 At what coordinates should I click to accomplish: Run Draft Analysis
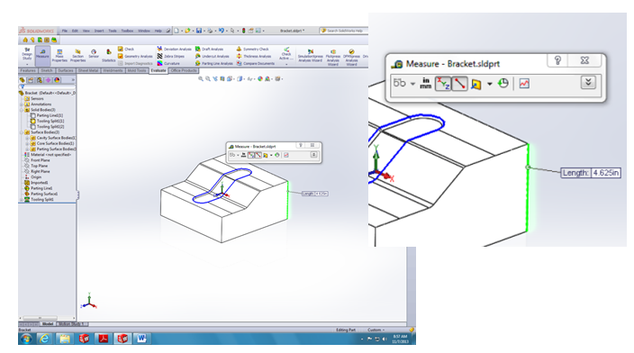(x=209, y=49)
